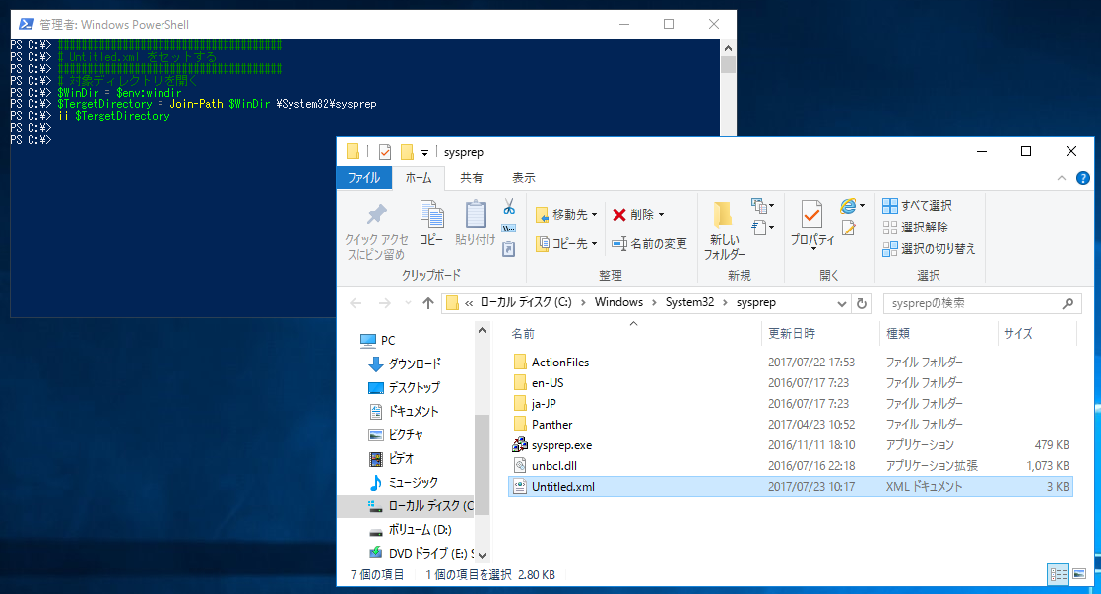The width and height of the screenshot is (1101, 594).
Task: Open the easy access icon menu
Action: click(x=762, y=228)
